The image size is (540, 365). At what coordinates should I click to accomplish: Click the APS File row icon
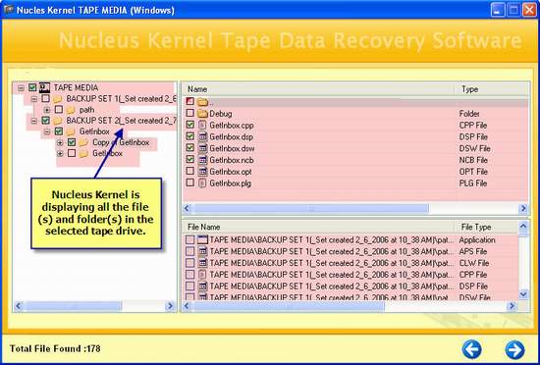click(x=203, y=251)
